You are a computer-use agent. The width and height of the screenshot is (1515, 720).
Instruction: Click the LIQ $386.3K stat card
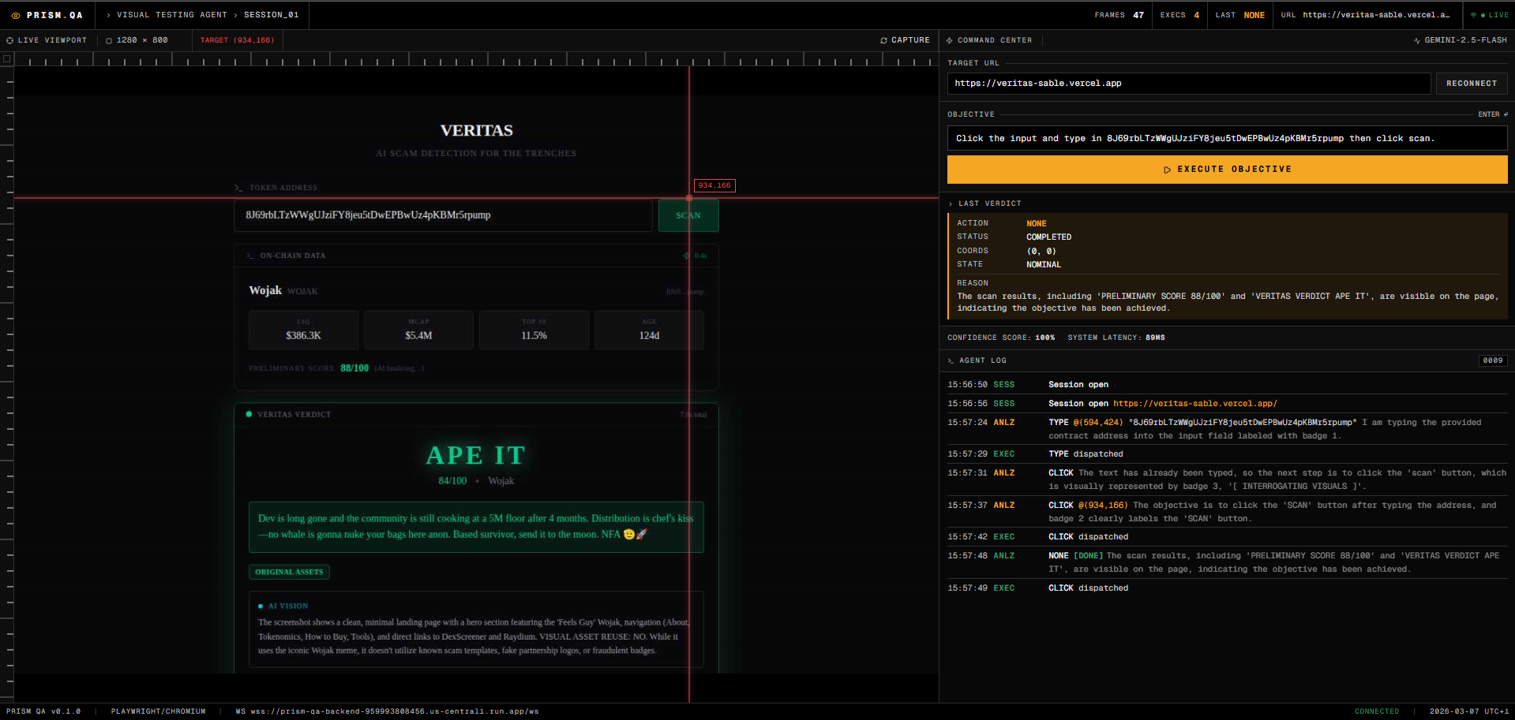[x=303, y=330]
